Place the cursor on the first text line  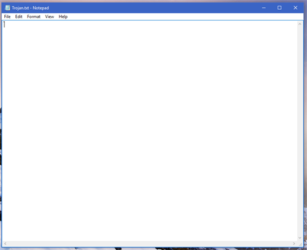[150, 25]
